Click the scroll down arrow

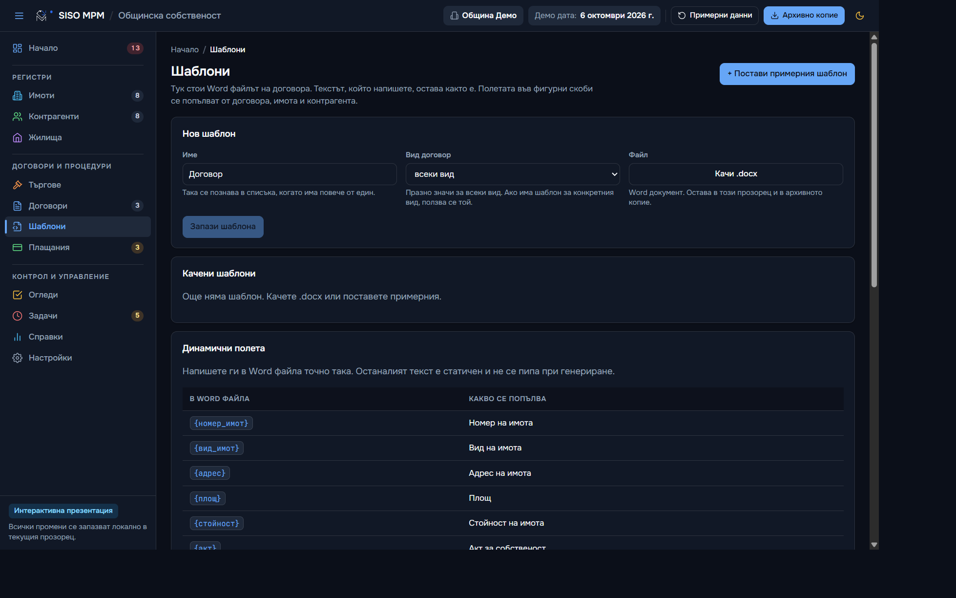tap(874, 545)
